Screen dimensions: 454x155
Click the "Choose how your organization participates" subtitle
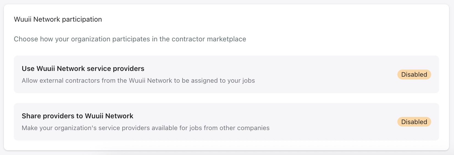(x=130, y=39)
